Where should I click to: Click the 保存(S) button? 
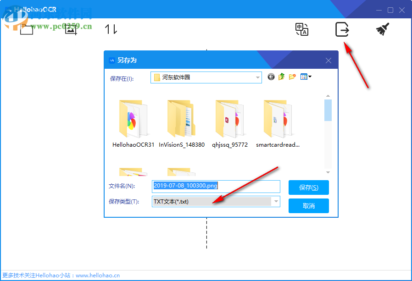tap(308, 187)
